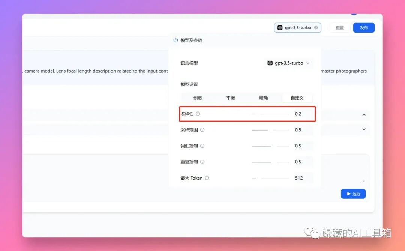Click the info icon beside 词汇控制
405x251 pixels.
click(202, 146)
